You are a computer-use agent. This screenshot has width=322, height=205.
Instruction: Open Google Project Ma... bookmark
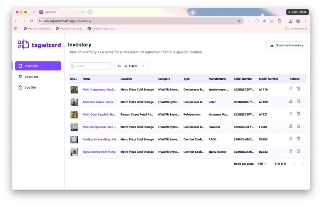(x=102, y=29)
